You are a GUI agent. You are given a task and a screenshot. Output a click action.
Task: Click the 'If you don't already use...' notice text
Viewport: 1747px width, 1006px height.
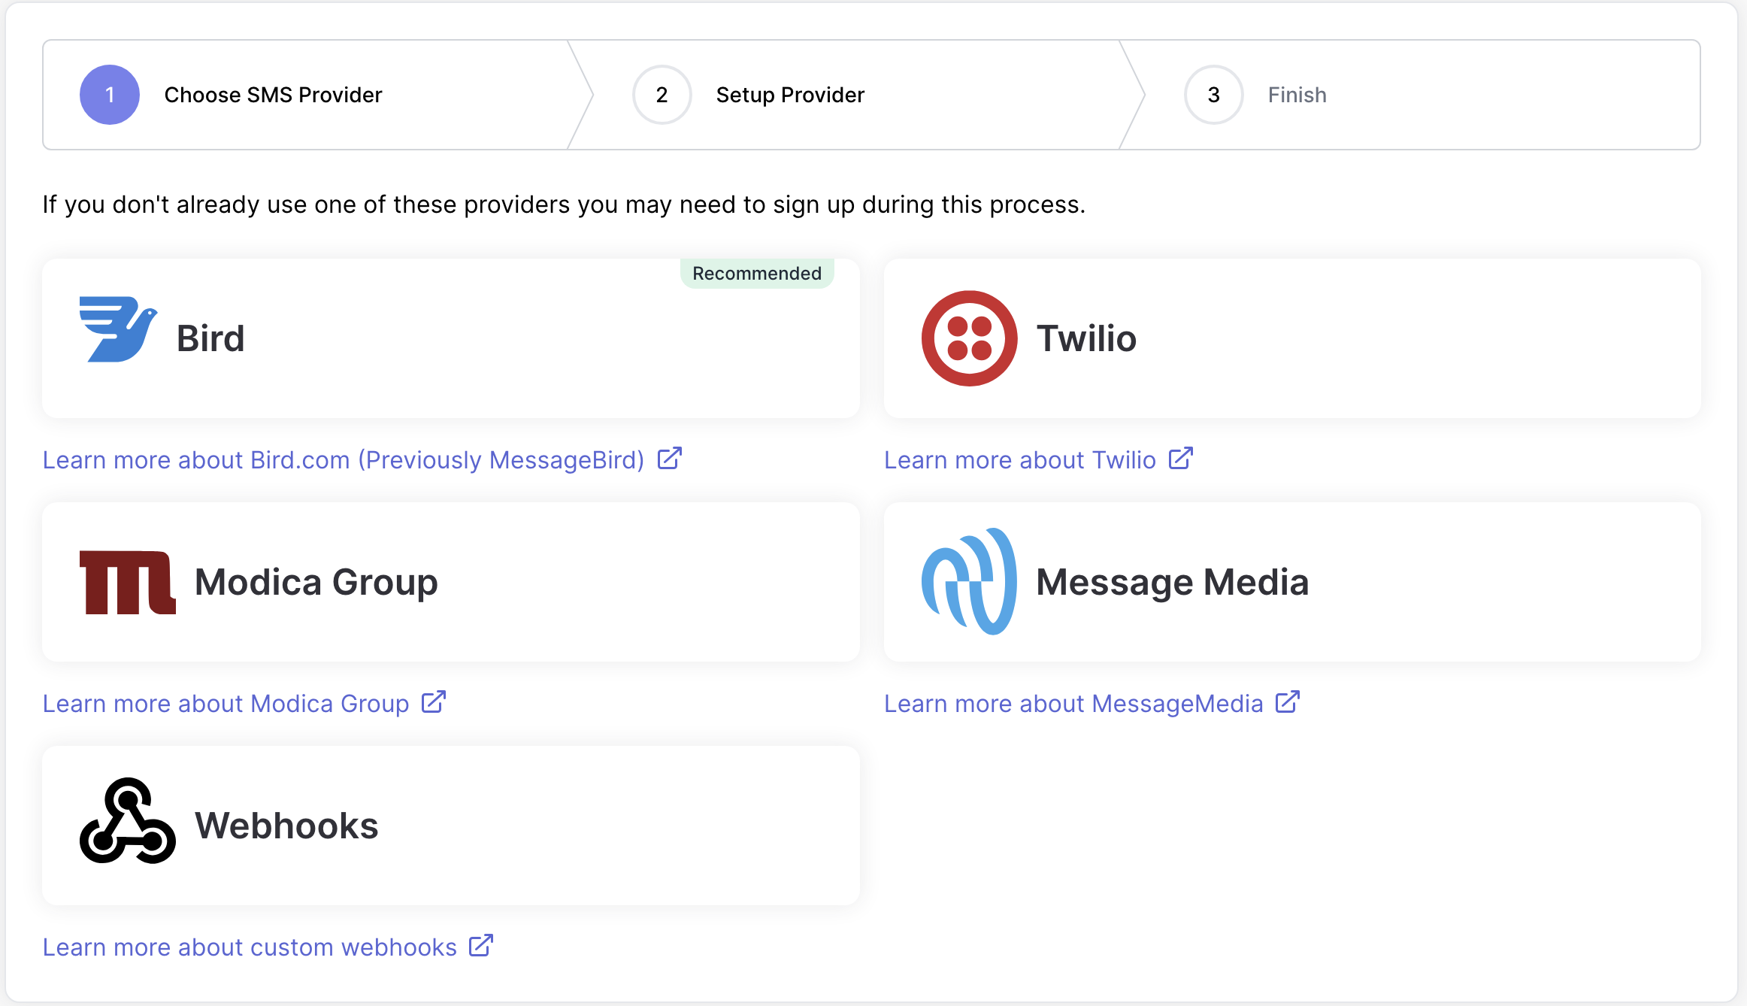tap(564, 205)
